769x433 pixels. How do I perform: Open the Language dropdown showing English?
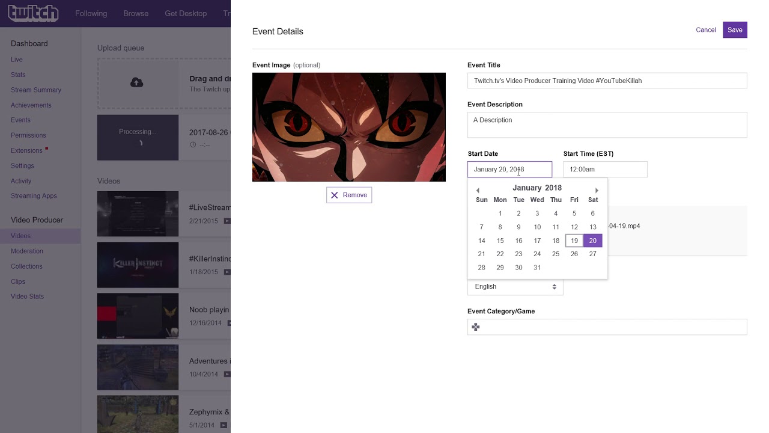[x=515, y=287]
